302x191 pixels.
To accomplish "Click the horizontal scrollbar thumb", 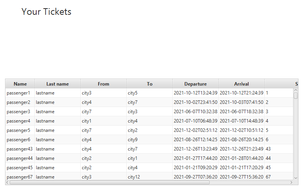I will [109, 182].
